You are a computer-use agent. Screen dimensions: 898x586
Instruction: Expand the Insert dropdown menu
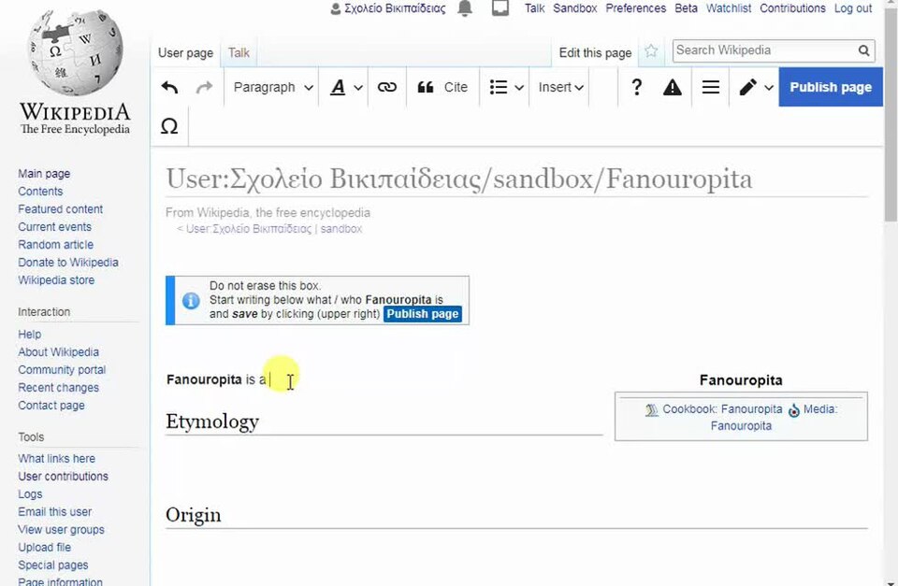(x=560, y=88)
